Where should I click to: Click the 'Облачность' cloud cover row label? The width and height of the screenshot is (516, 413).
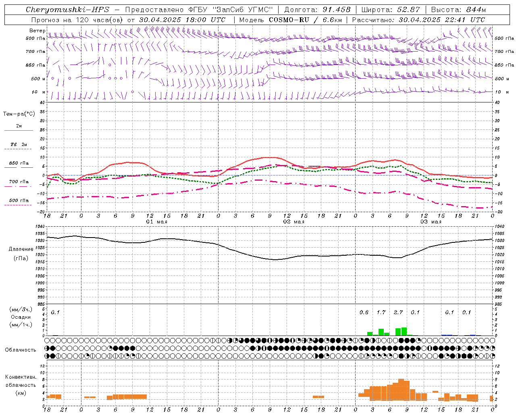pyautogui.click(x=21, y=350)
